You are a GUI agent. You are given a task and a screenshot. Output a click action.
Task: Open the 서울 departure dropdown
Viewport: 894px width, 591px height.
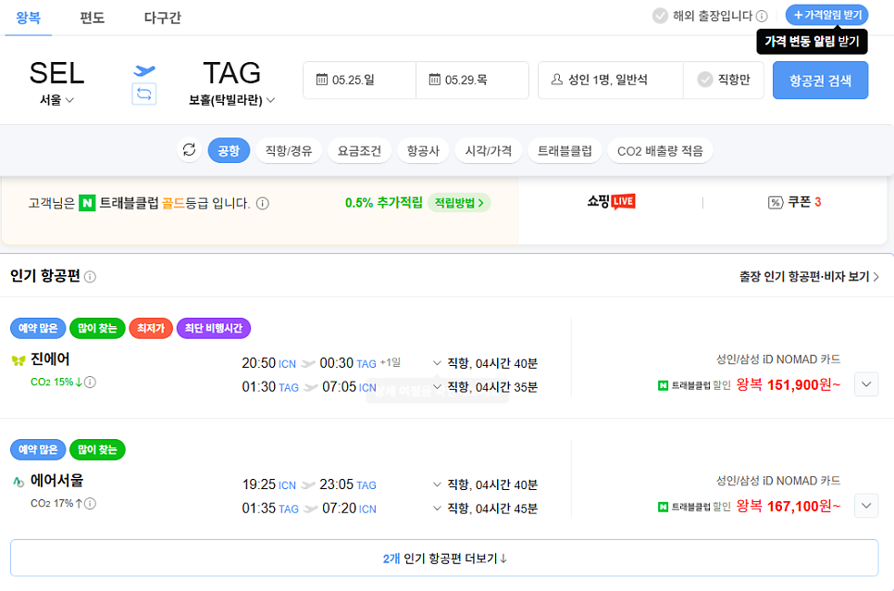tap(56, 100)
